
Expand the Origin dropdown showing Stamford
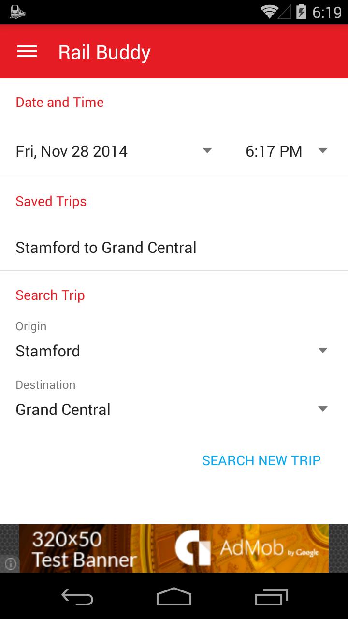coord(172,351)
